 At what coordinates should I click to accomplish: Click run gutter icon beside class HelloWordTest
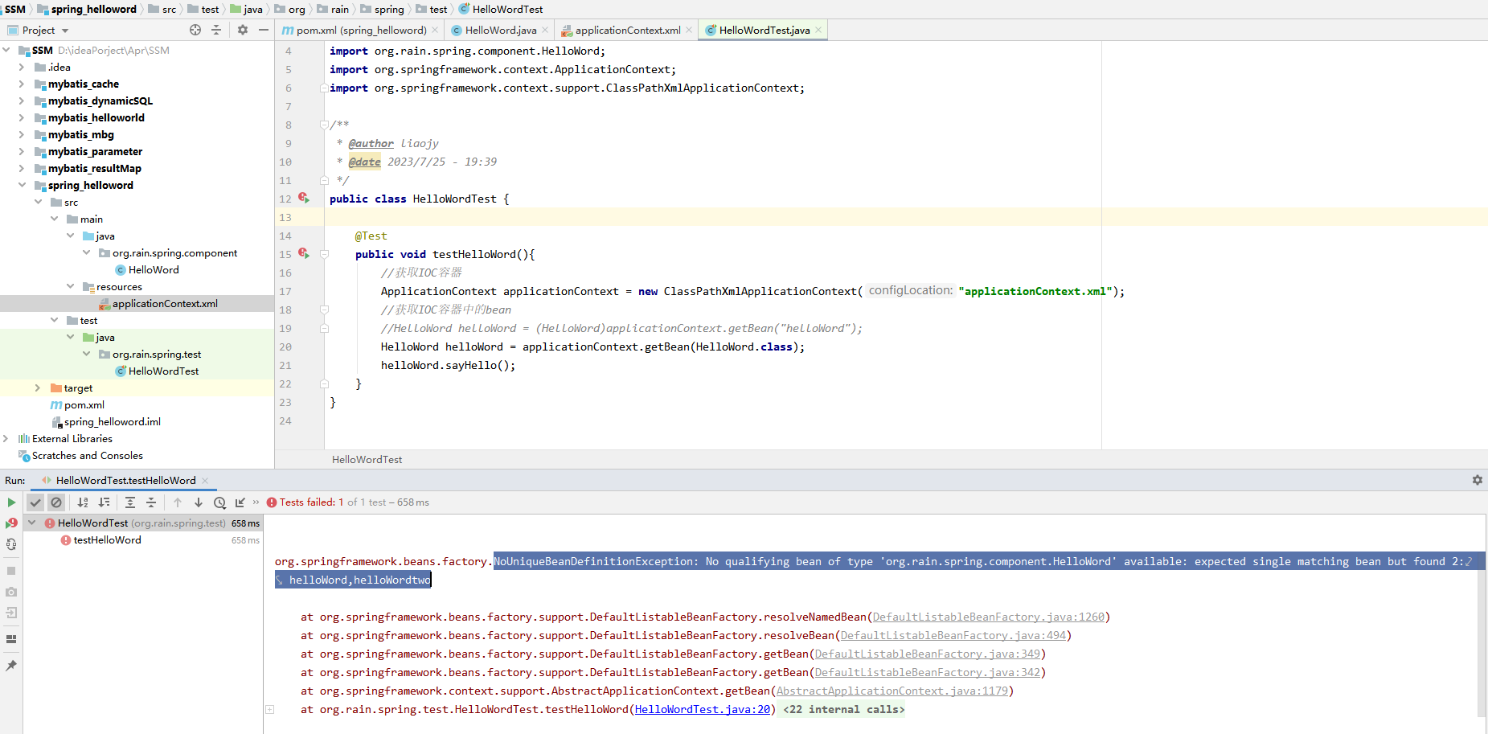click(304, 198)
